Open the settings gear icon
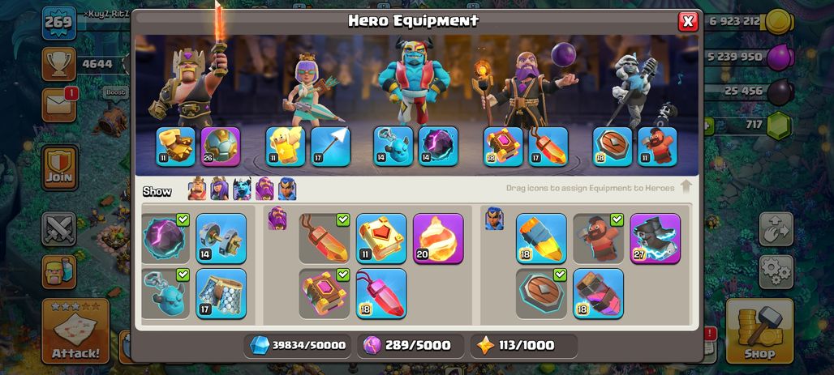The width and height of the screenshot is (834, 375). point(776,272)
